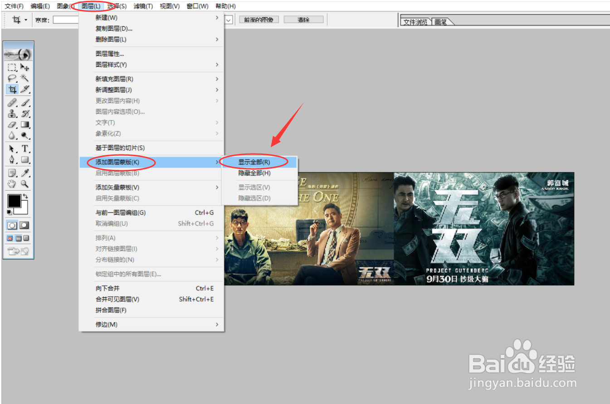The height and width of the screenshot is (404, 610).
Task: Select the Magic Wand tool
Action: (x=25, y=78)
